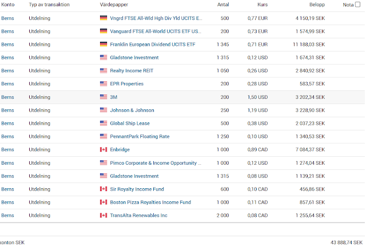Open the Realty Income REIT link
This screenshot has height=246, width=366.
coord(132,71)
